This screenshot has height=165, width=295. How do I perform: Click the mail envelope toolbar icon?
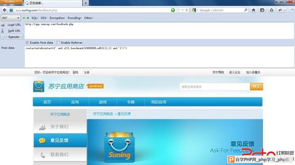[x=271, y=10]
